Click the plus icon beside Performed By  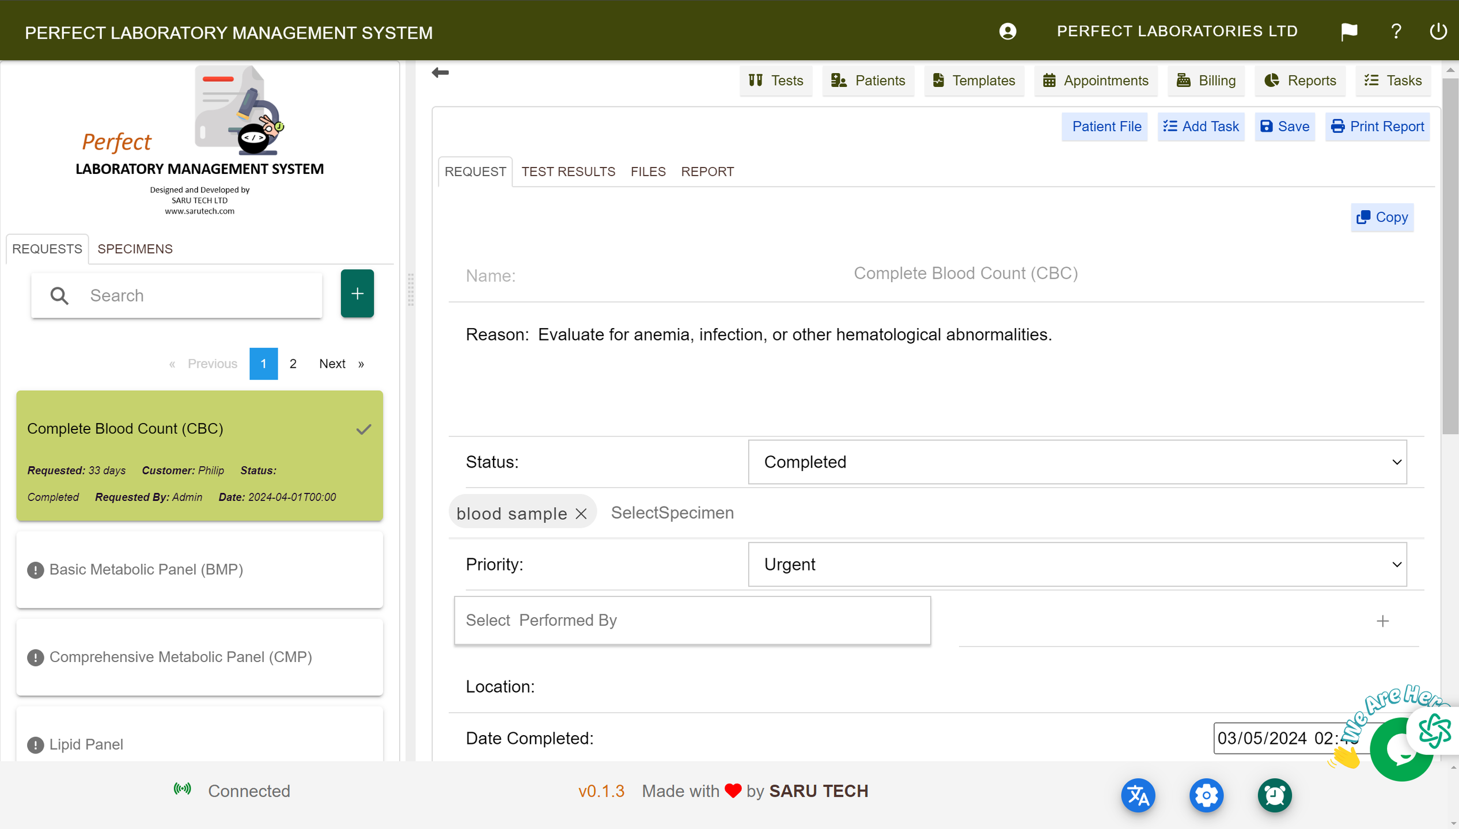coord(1382,621)
